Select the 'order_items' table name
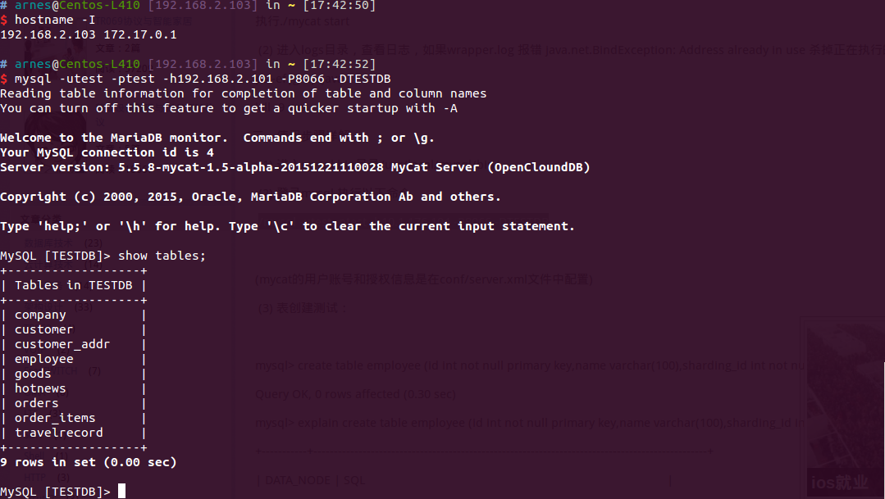Image resolution: width=885 pixels, height=499 pixels. (x=55, y=418)
